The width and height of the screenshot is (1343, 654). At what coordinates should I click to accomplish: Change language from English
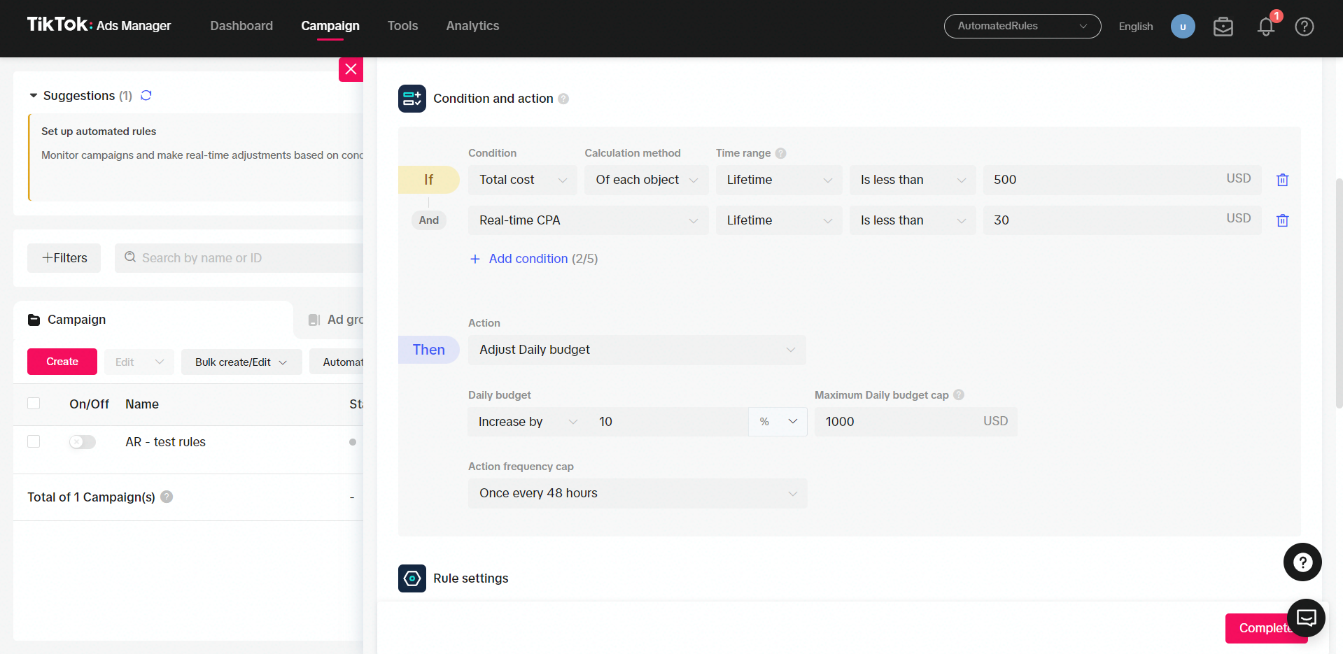point(1135,27)
